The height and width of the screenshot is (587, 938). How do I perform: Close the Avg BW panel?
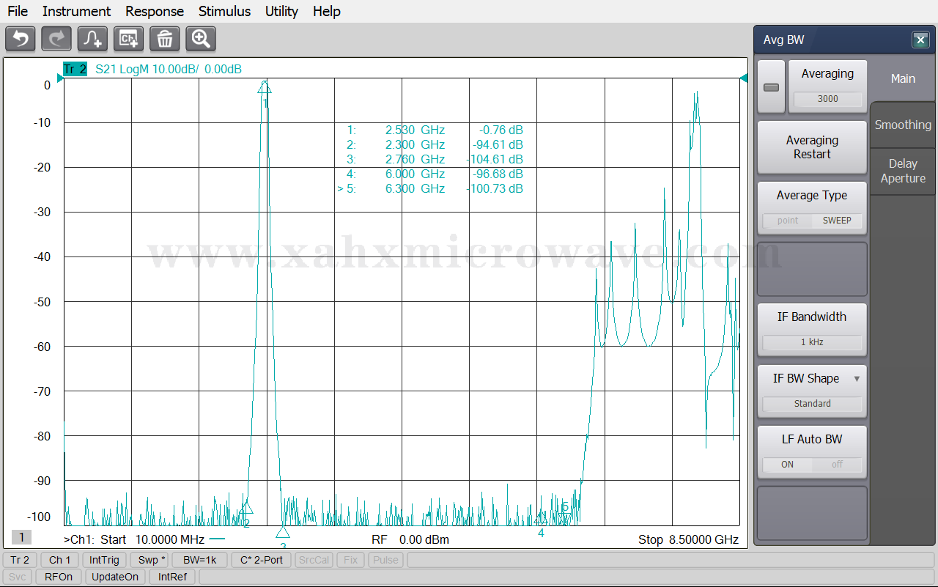tap(920, 40)
